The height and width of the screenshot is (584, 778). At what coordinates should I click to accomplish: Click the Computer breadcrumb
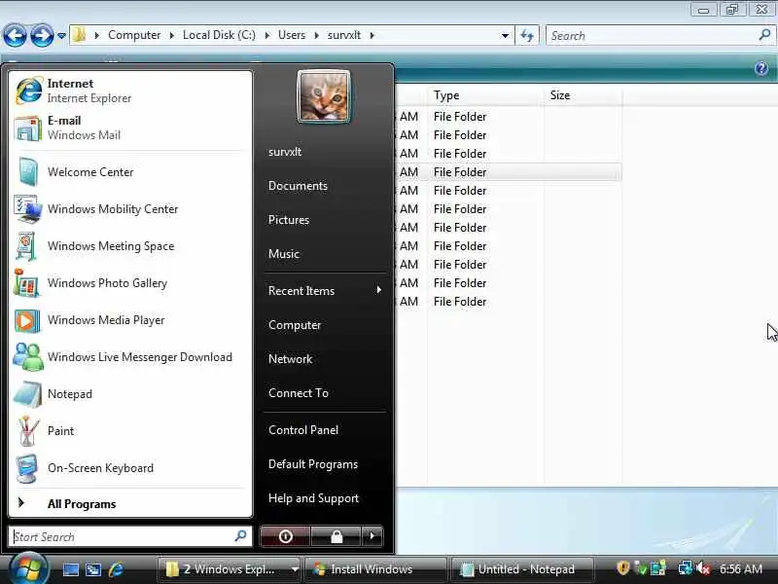pos(134,35)
